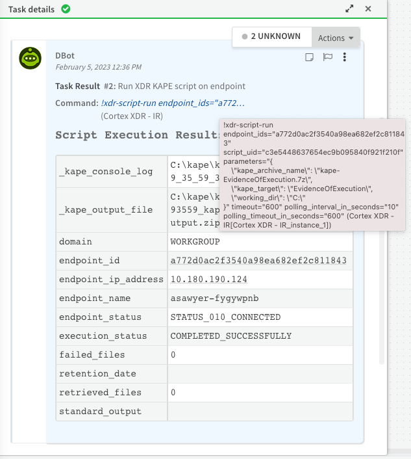Open the !xdr-script-run command link

[173, 103]
